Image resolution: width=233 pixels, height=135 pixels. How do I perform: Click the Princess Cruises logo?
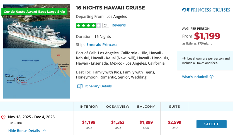pyautogui.click(x=206, y=10)
